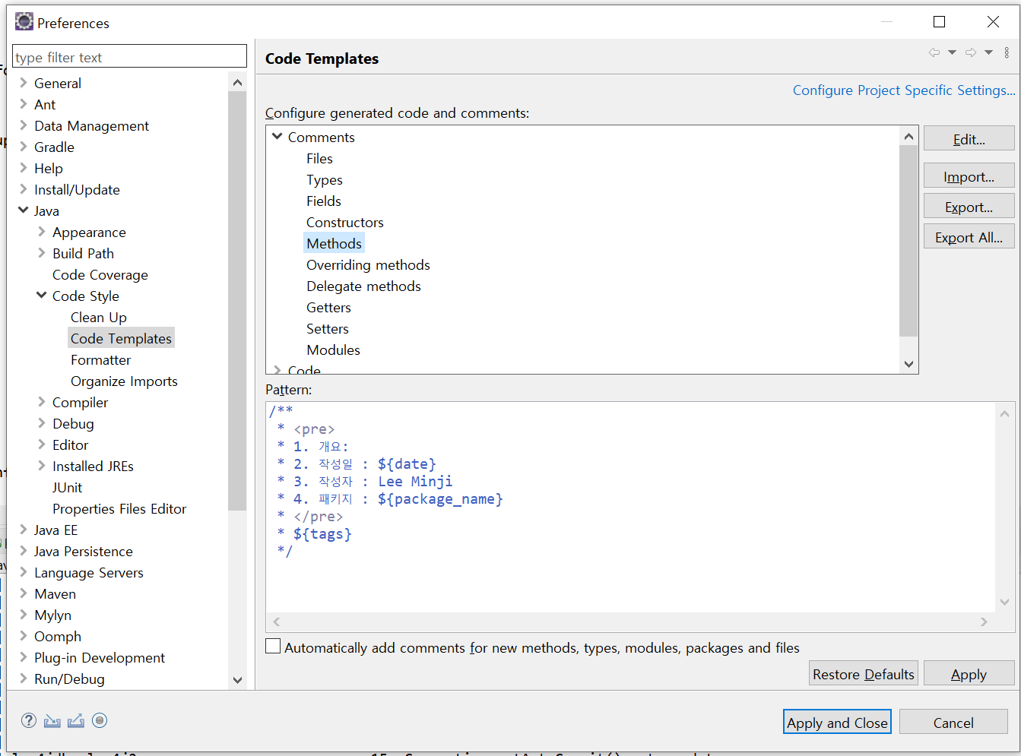Expand the General tree node

[x=24, y=83]
